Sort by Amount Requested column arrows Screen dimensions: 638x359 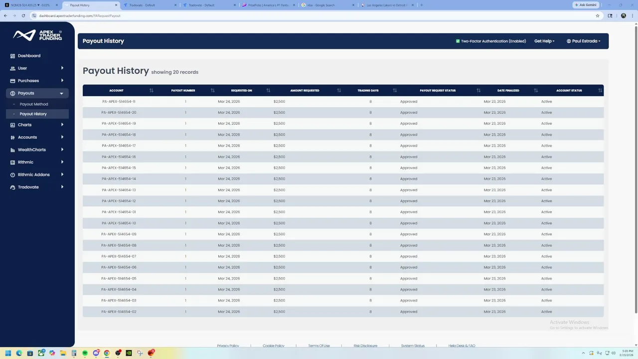(x=339, y=90)
